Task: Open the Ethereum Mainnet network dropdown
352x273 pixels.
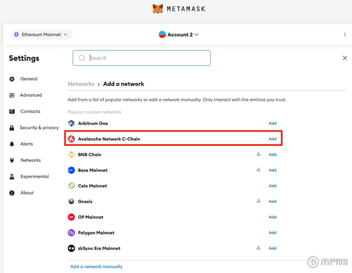Action: coord(42,35)
